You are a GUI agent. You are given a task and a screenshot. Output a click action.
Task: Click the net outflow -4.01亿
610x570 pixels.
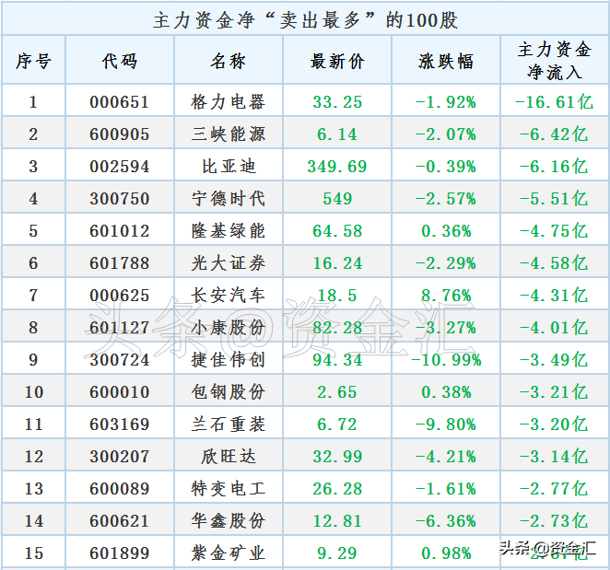[x=554, y=328]
